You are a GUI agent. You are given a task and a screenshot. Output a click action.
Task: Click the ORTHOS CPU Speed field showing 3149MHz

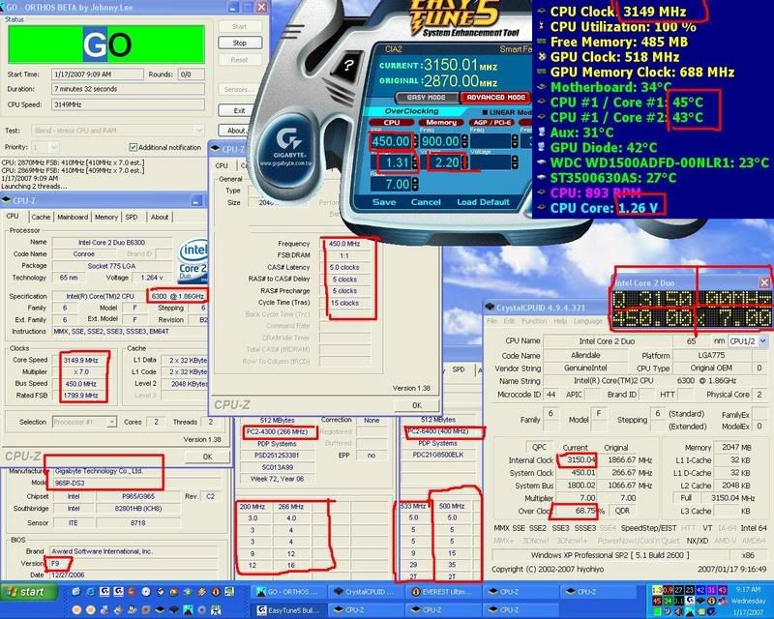point(128,104)
